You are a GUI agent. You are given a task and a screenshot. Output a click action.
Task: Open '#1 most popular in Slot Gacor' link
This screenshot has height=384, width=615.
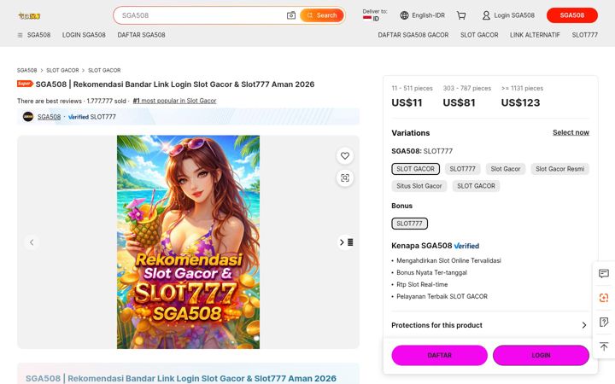174,101
